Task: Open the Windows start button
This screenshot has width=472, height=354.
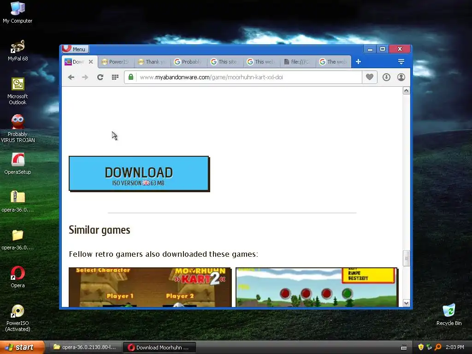Action: coord(22,348)
